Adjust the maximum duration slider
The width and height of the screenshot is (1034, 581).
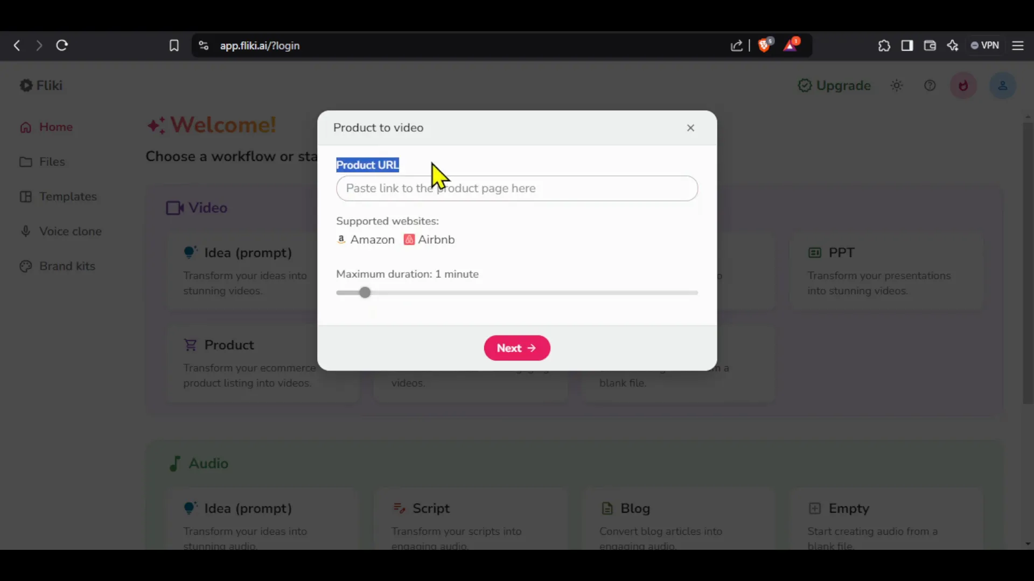(366, 292)
